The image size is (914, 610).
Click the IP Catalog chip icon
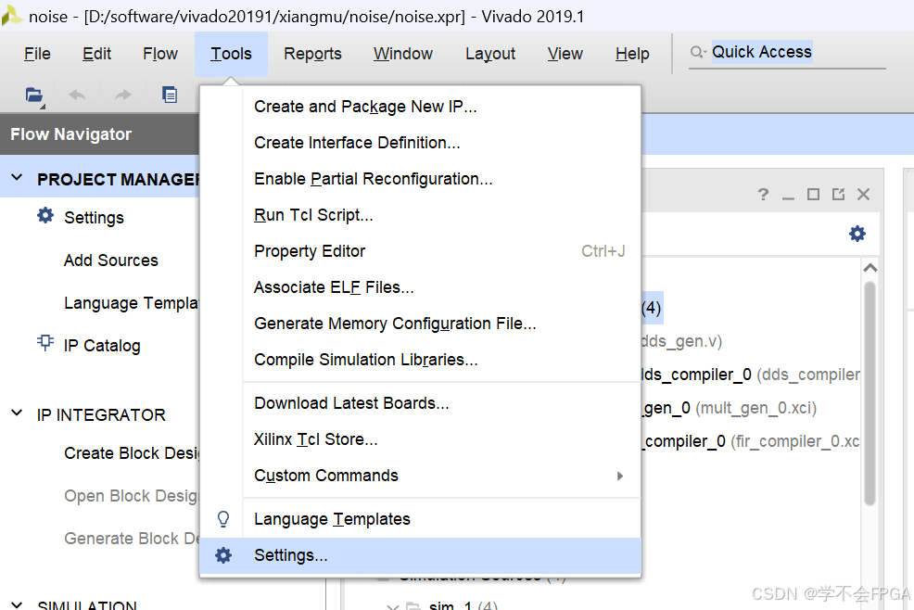pos(44,342)
